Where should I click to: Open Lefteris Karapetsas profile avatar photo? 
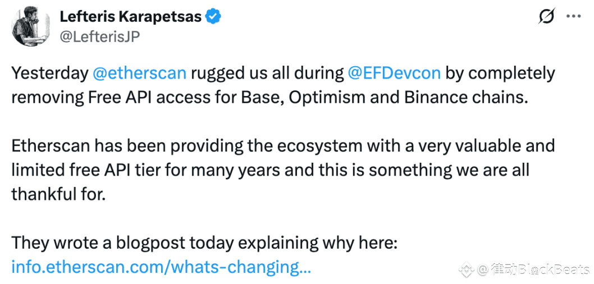pyautogui.click(x=31, y=26)
